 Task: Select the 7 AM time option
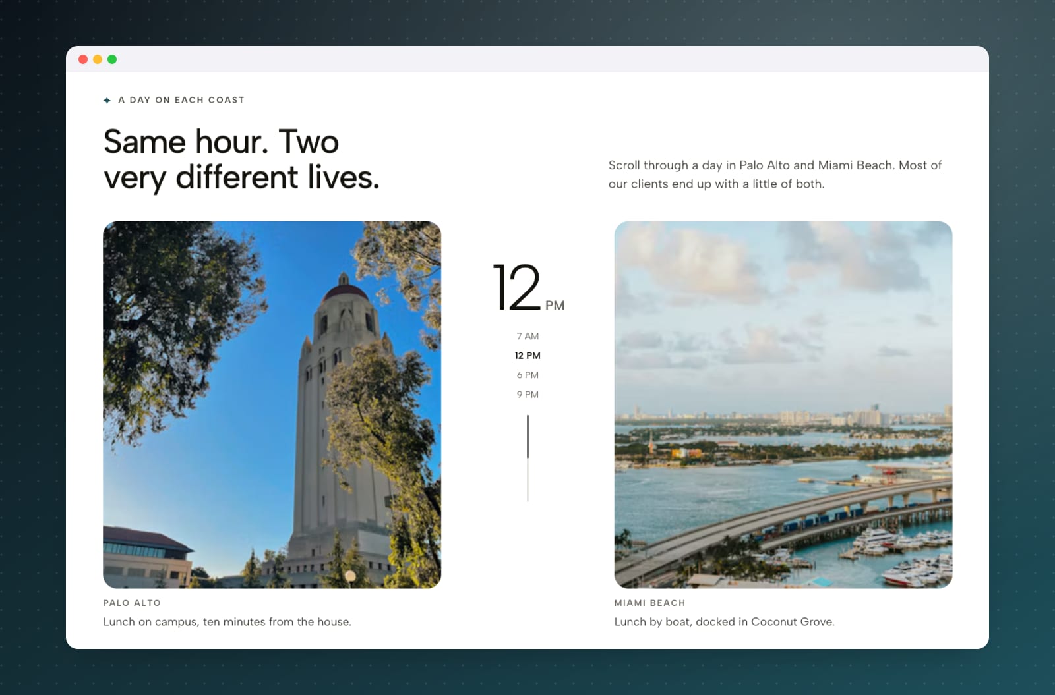(527, 336)
